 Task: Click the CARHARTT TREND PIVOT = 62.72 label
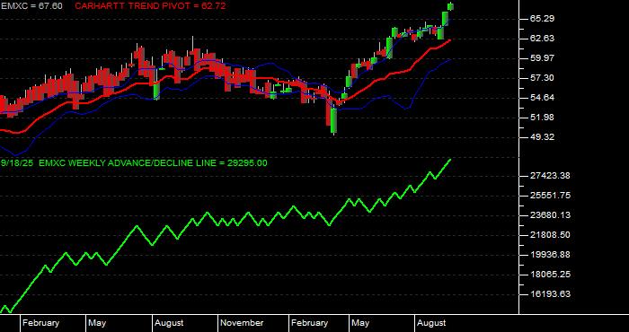click(x=150, y=6)
